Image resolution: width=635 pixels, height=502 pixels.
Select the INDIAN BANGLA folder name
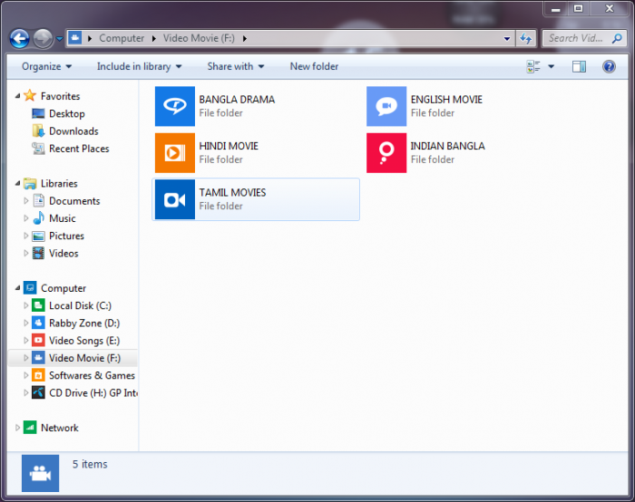tap(448, 146)
